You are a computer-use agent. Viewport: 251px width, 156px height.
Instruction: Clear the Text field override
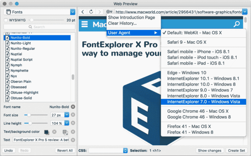click(x=73, y=140)
